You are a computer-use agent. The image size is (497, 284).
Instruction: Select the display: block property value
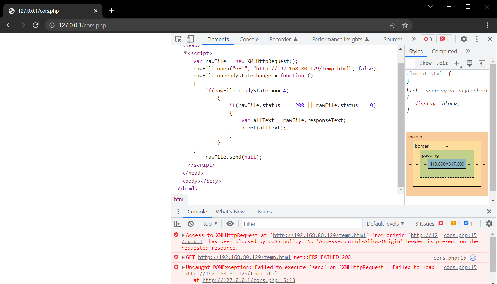point(450,103)
